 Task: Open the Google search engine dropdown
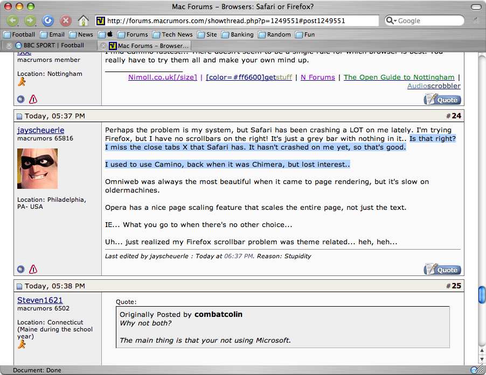pos(391,21)
